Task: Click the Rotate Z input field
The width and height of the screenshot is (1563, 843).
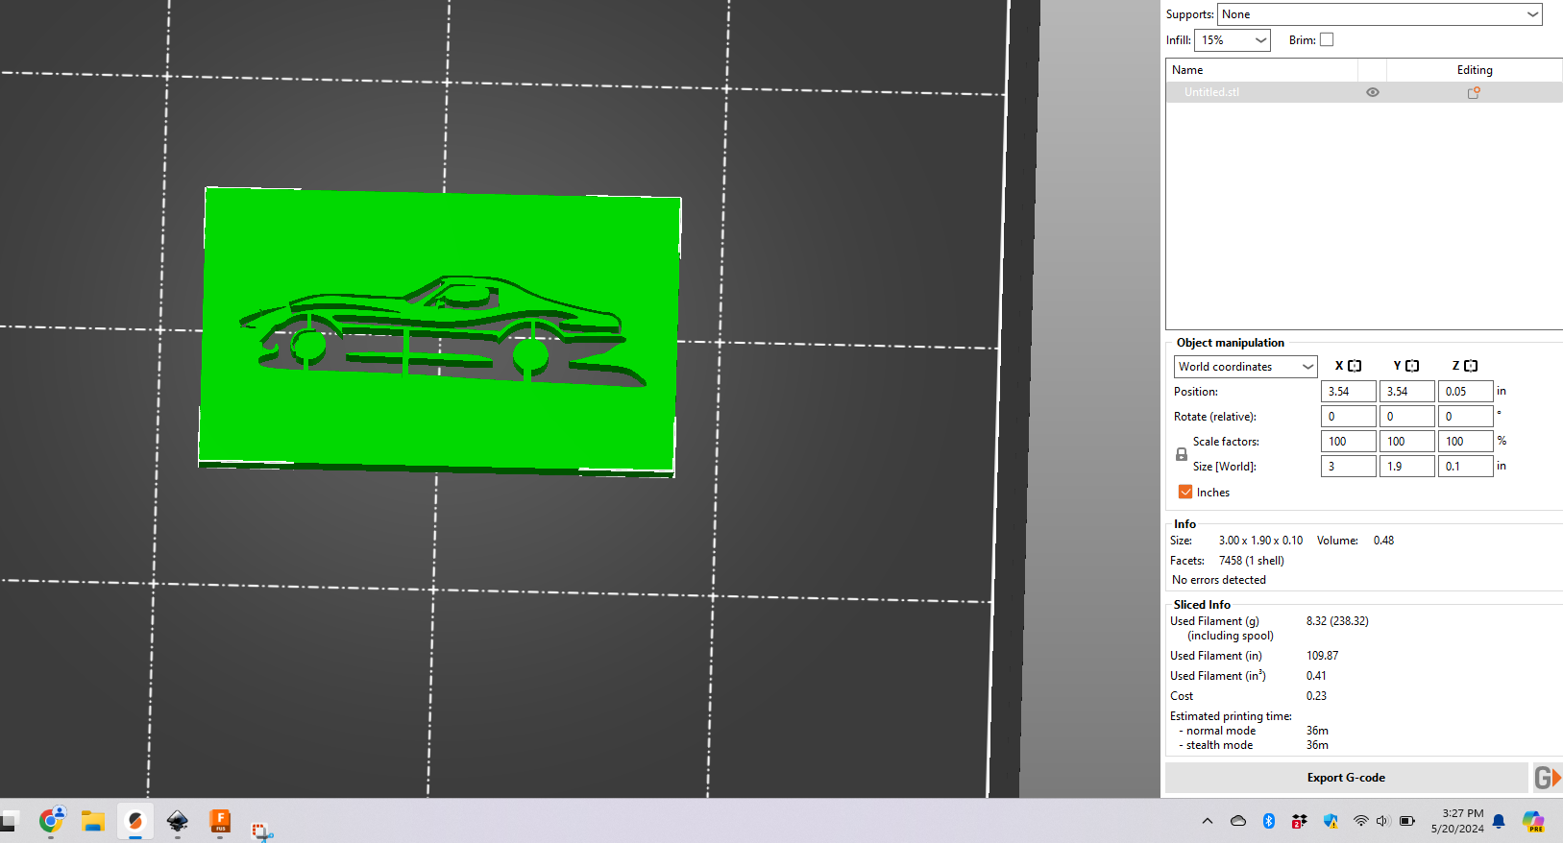Action: [1466, 417]
